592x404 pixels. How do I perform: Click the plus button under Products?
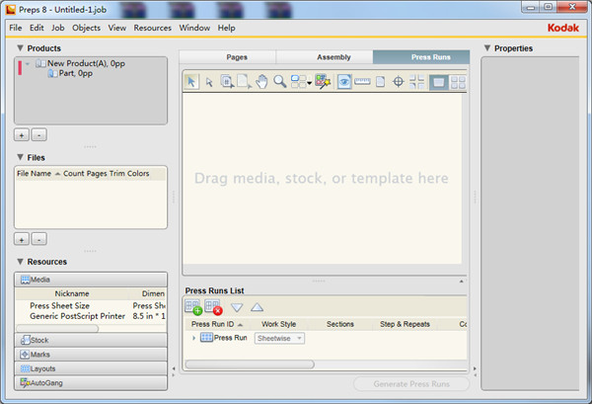22,135
